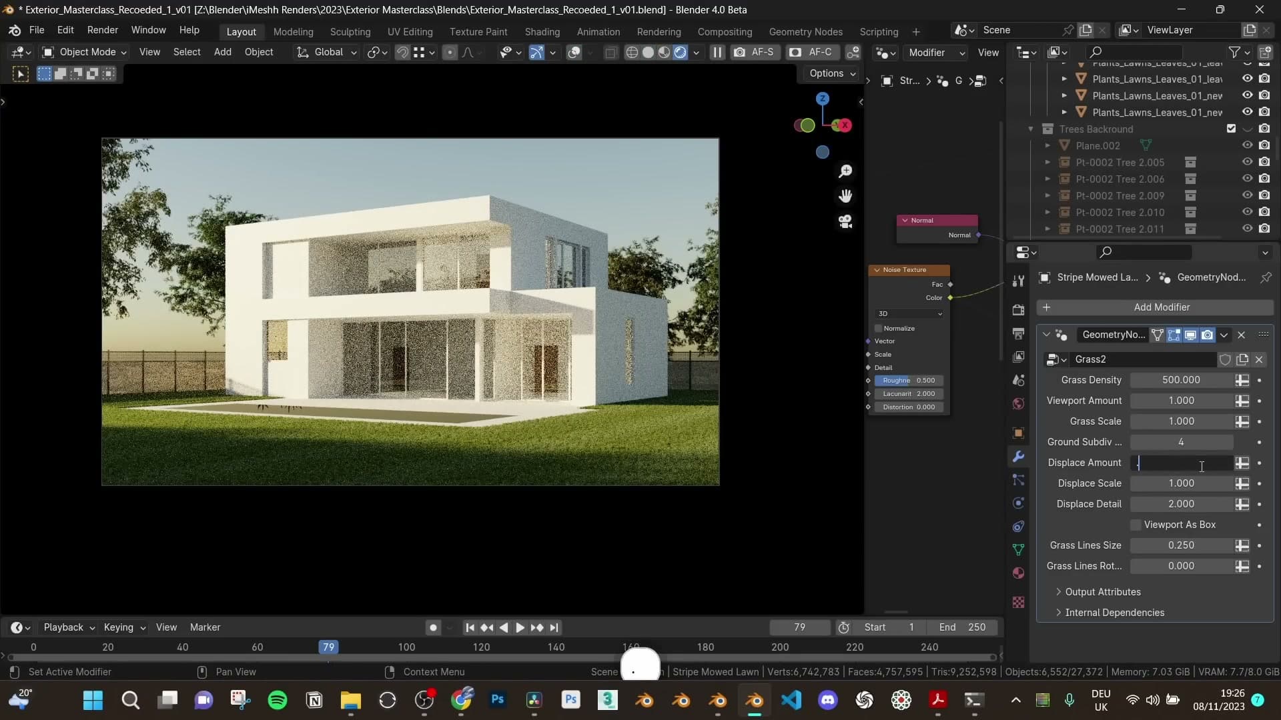Click the properties search field
Image resolution: width=1281 pixels, height=720 pixels.
1144,252
